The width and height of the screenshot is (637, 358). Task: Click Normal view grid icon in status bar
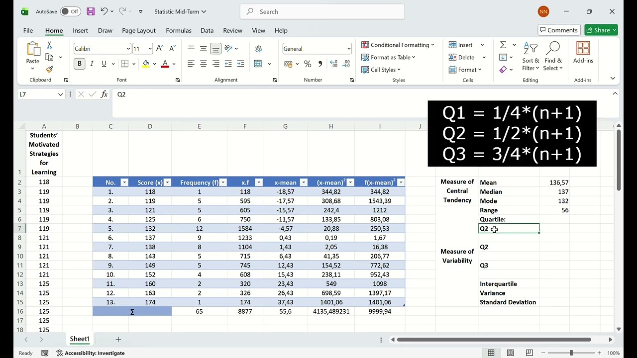tap(491, 353)
